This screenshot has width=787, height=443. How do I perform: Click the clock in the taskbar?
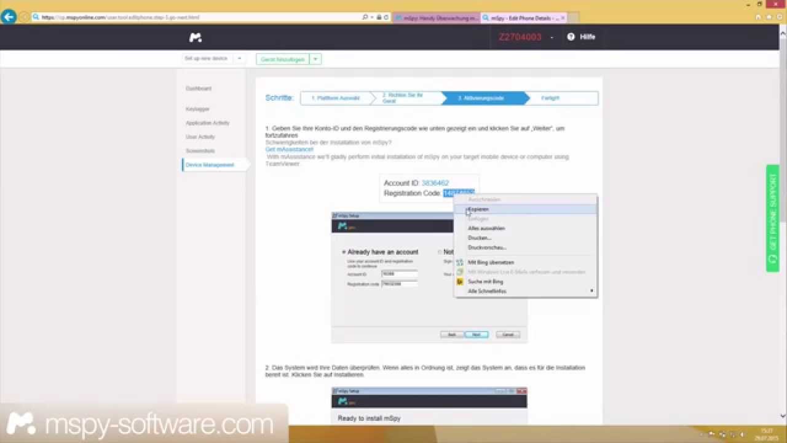(x=766, y=434)
